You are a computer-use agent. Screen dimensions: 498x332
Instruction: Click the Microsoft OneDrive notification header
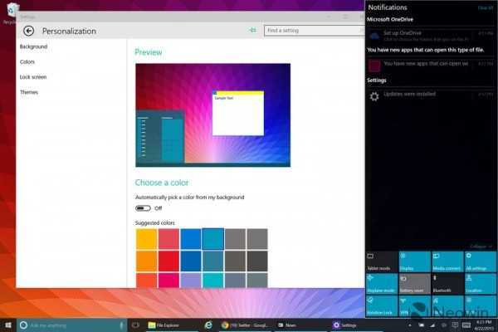coord(390,19)
